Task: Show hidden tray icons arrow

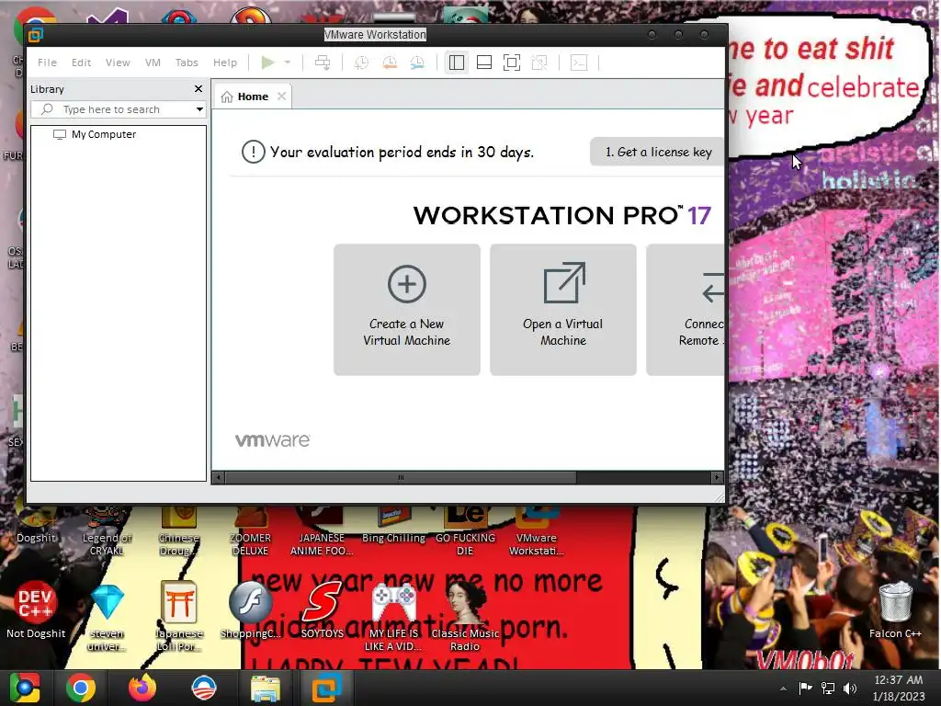Action: pyautogui.click(x=783, y=689)
